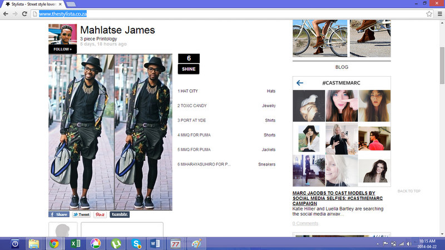Click the 0 Comments link
Image resolution: width=445 pixels, height=250 pixels.
click(305, 223)
